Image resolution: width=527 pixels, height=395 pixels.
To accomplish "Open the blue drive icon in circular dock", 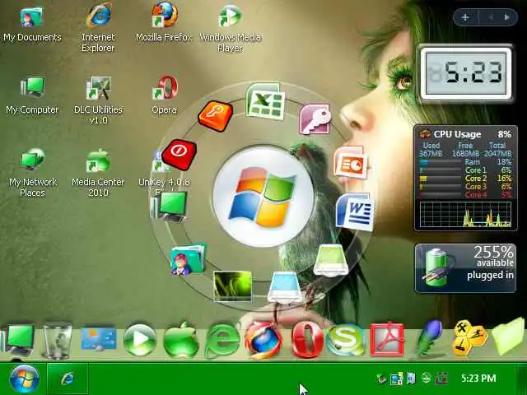I will 285,287.
